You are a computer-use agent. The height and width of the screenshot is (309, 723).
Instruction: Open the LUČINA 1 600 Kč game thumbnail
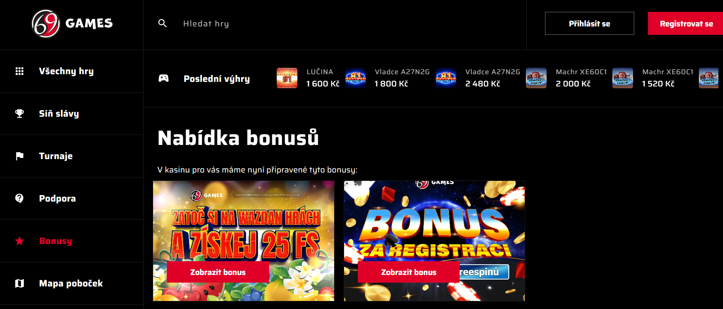[287, 78]
